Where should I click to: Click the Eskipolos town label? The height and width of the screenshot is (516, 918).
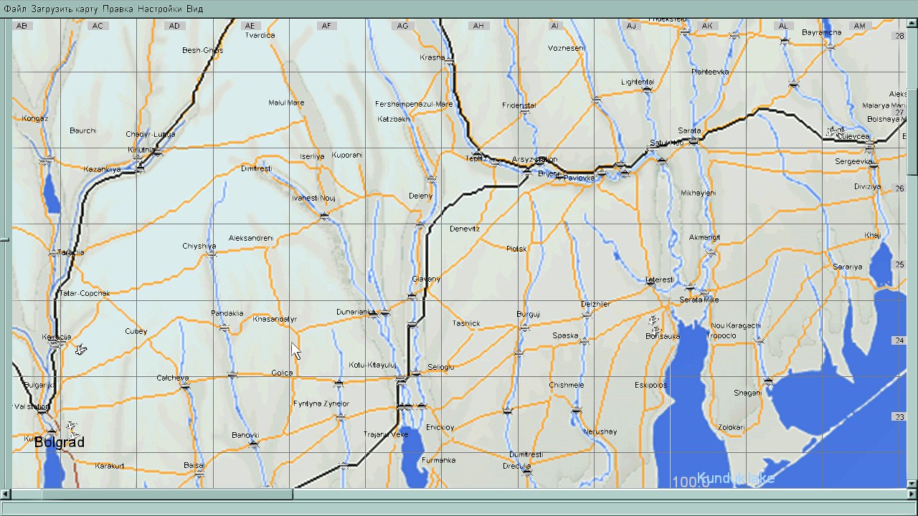pos(650,385)
